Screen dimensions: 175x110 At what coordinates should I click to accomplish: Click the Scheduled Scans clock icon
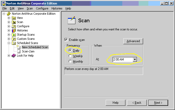point(14,43)
